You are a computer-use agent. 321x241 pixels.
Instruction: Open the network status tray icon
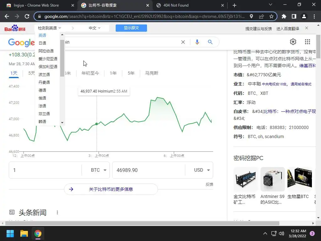click(x=274, y=233)
